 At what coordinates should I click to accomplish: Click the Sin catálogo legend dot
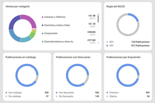(6, 96)
